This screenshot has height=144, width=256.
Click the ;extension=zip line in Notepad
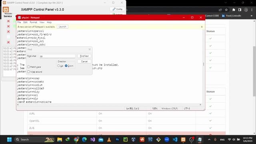pyautogui.click(x=28, y=99)
